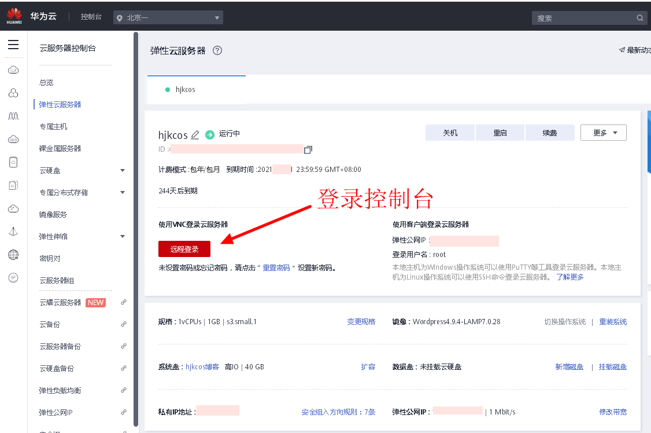
Task: Click the 云耀云服务器 NEW sidebar entry
Action: pos(73,303)
